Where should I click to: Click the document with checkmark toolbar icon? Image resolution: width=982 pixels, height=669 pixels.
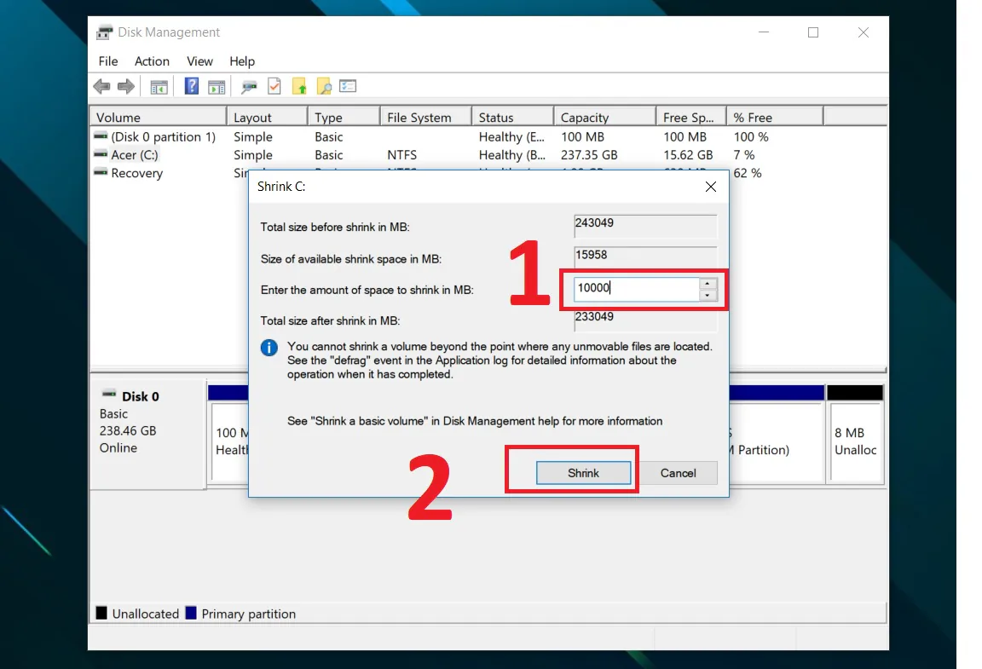pyautogui.click(x=274, y=86)
